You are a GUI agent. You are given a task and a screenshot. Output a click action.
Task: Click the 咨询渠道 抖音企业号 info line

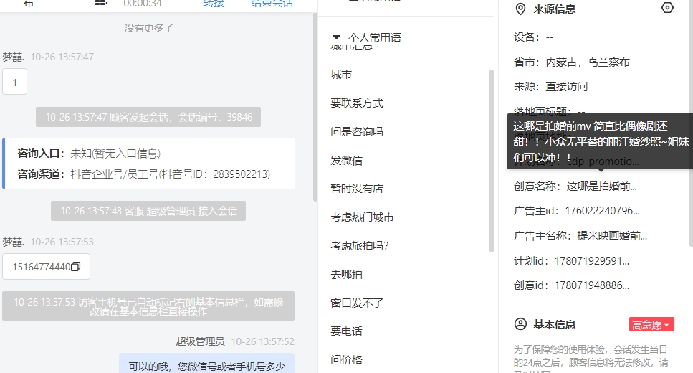coord(143,174)
